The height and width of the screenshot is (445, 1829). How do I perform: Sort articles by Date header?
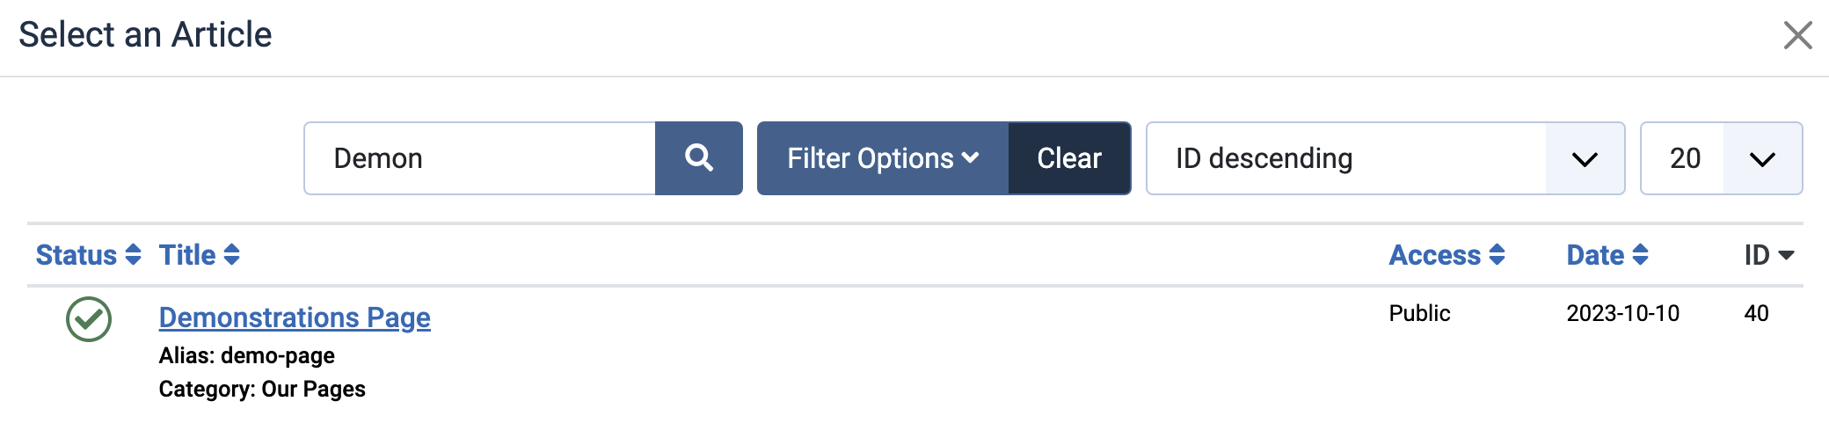point(1595,255)
